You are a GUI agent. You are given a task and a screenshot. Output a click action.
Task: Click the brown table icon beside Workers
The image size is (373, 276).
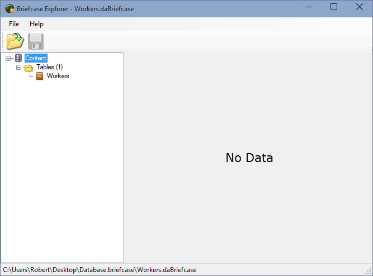[x=40, y=76]
